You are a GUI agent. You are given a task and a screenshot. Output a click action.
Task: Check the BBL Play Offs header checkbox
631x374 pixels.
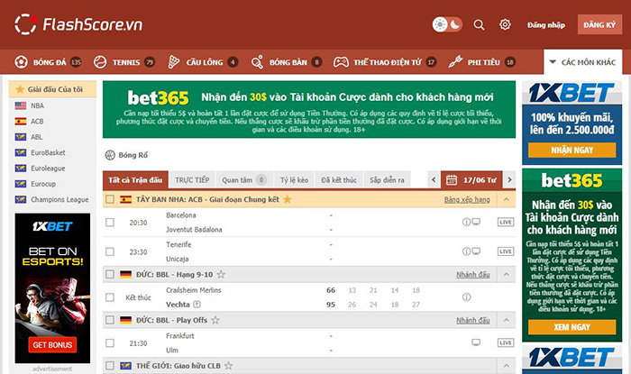click(x=110, y=320)
